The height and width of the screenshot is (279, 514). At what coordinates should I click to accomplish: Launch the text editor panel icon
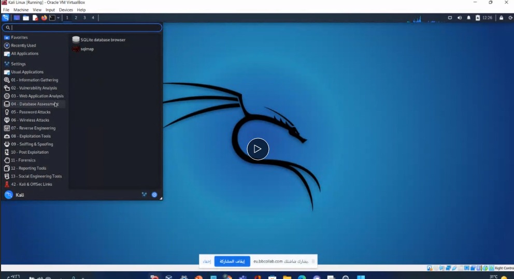pyautogui.click(x=35, y=18)
